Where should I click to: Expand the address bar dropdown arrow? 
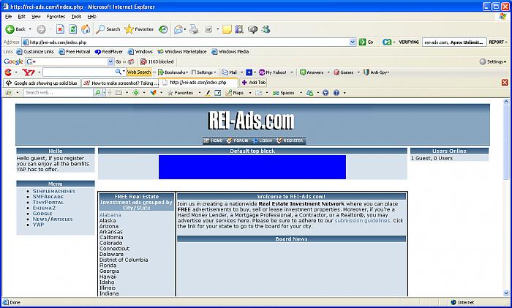click(x=353, y=42)
